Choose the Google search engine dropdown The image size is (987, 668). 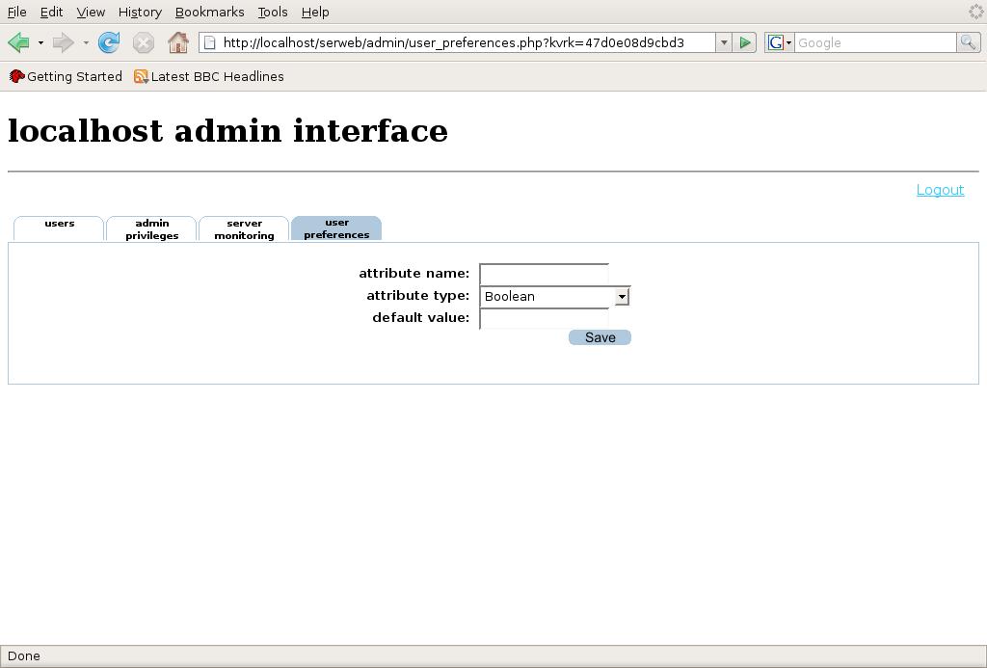coord(779,42)
